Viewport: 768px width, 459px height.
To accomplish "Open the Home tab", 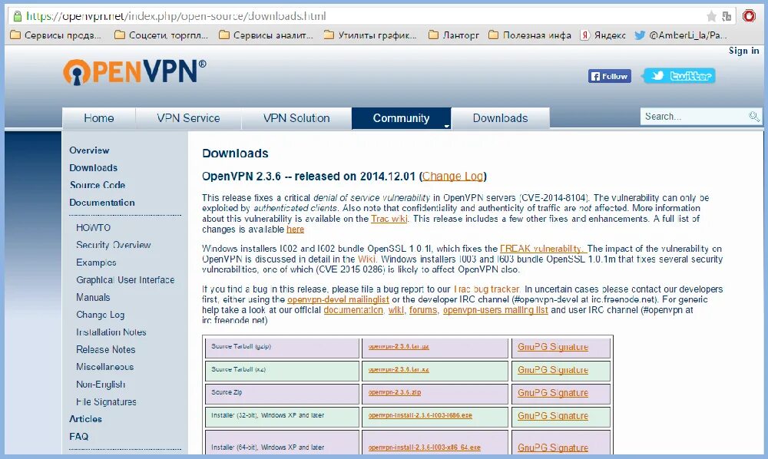I will (99, 118).
